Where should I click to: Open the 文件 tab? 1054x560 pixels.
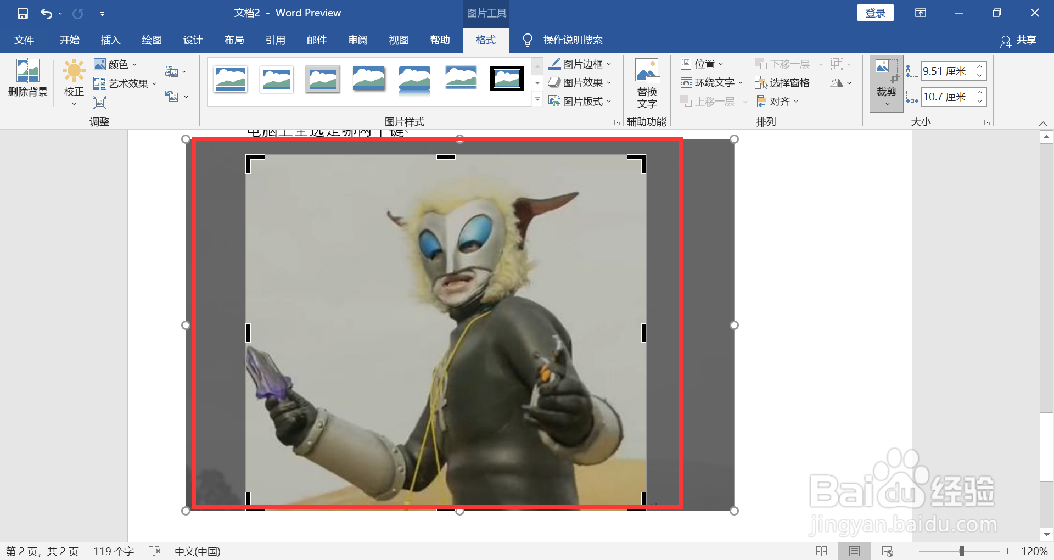tap(24, 40)
